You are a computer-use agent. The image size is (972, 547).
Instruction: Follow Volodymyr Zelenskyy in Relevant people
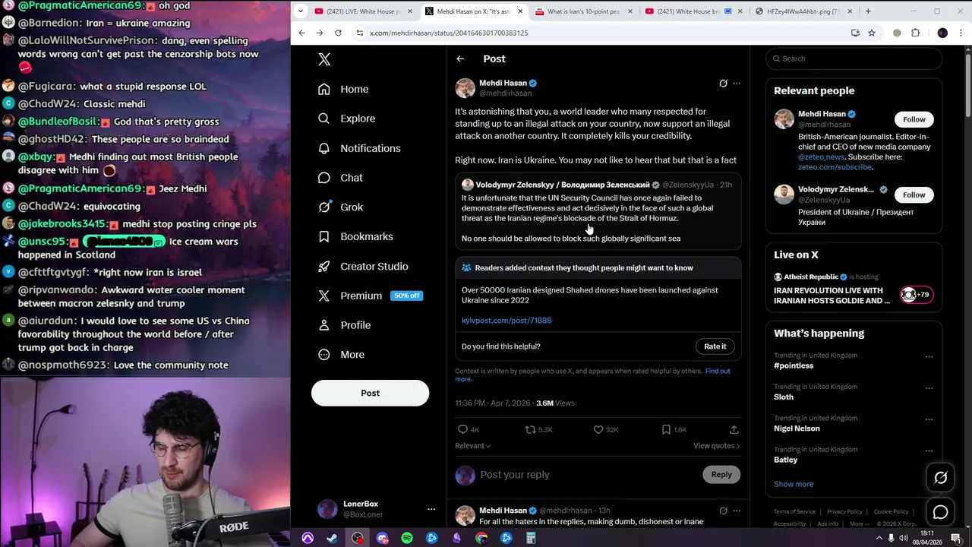click(914, 195)
